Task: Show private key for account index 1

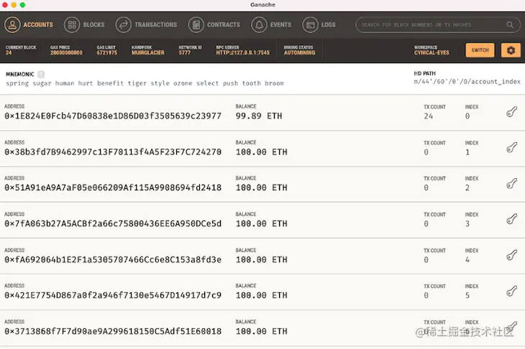Action: (x=511, y=147)
